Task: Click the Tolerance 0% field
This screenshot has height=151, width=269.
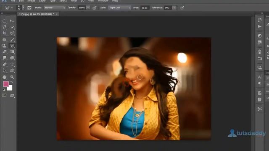Action: click(168, 8)
